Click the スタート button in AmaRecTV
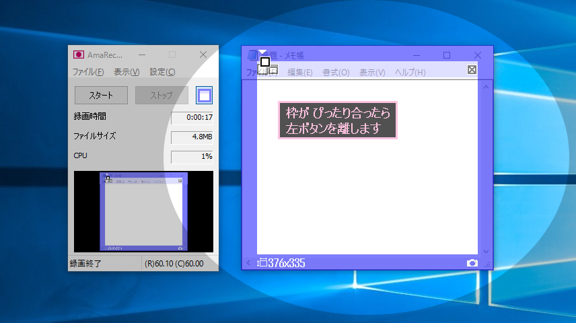Viewport: 576px width, 323px height. 101,95
